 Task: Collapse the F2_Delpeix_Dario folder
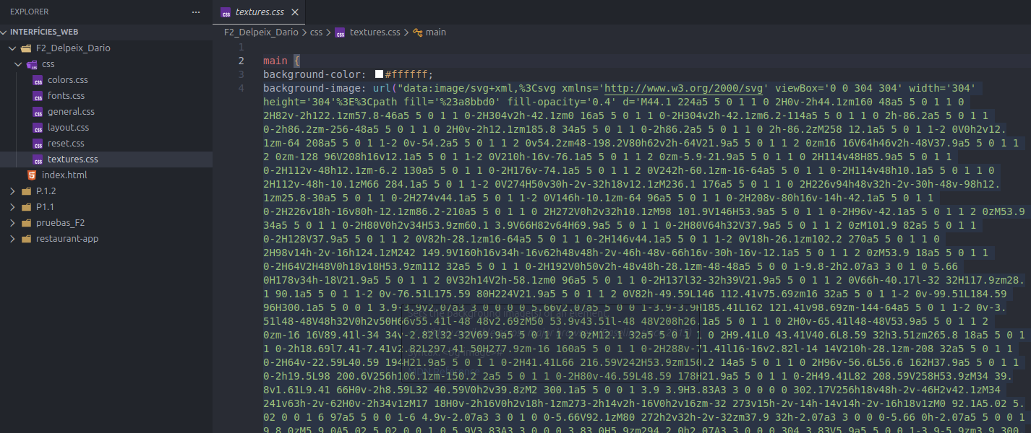11,48
